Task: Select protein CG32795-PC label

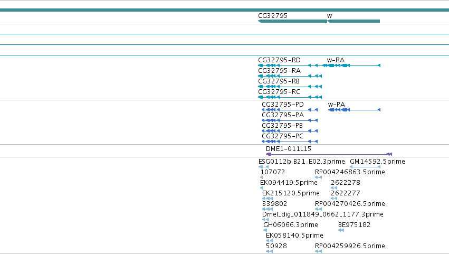Action: click(282, 136)
